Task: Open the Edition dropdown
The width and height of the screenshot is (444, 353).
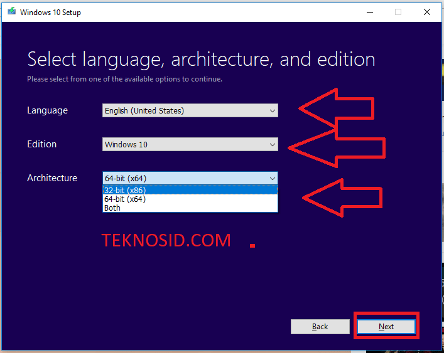Action: click(x=190, y=144)
